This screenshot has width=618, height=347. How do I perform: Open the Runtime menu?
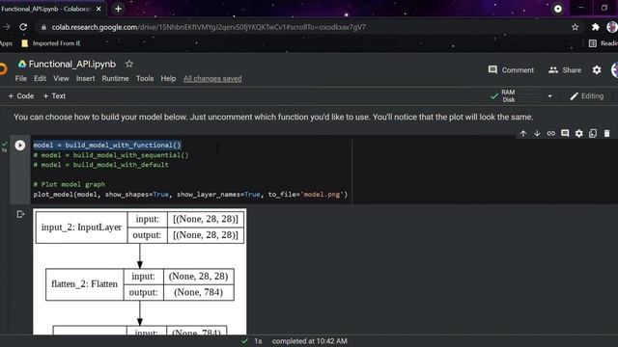[115, 79]
